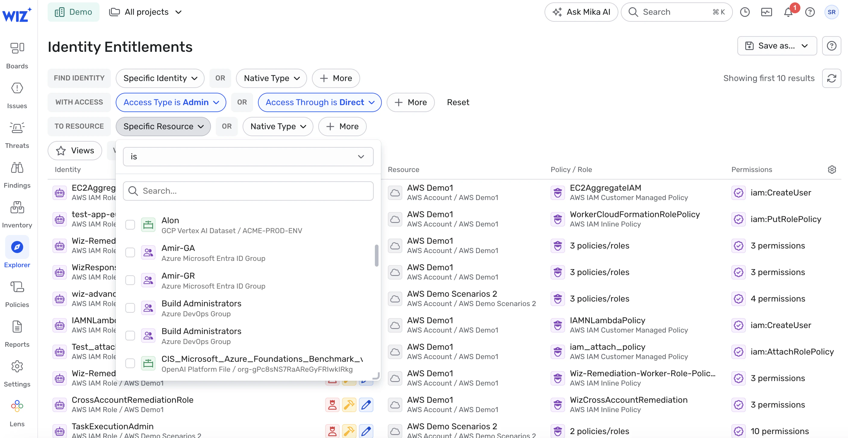
Task: Open the Views button
Action: click(75, 151)
